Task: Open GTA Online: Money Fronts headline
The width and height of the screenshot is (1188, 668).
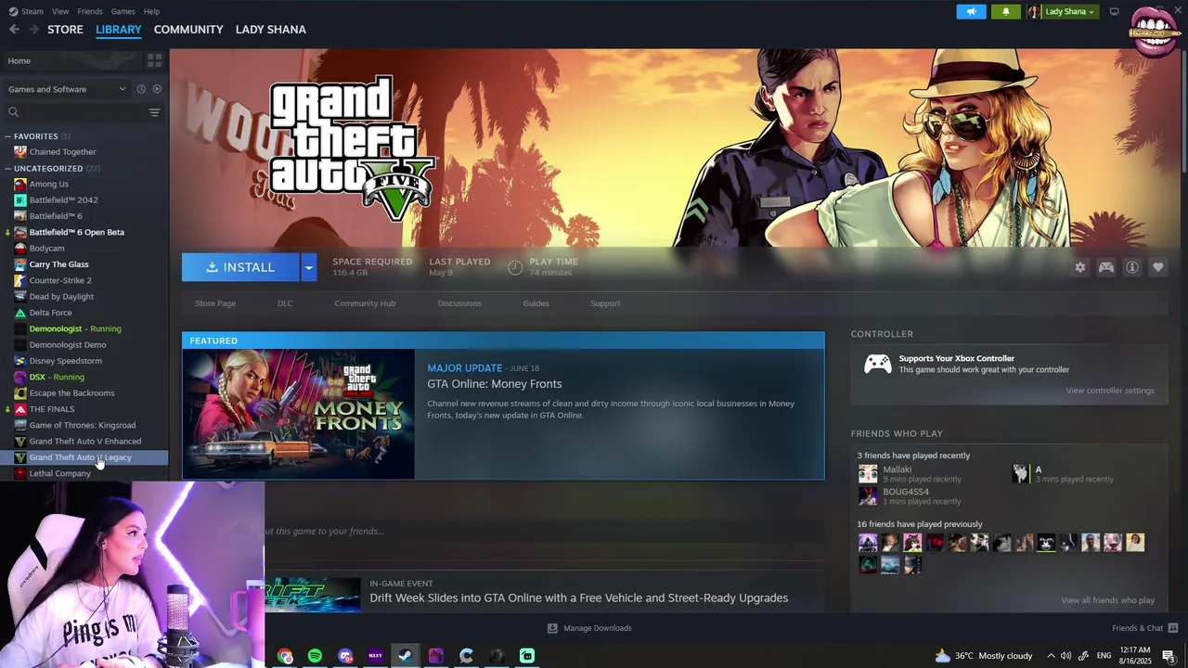Action: coord(494,384)
